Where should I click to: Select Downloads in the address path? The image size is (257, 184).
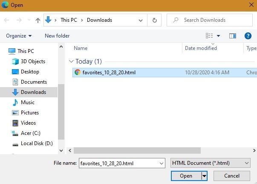coord(99,20)
